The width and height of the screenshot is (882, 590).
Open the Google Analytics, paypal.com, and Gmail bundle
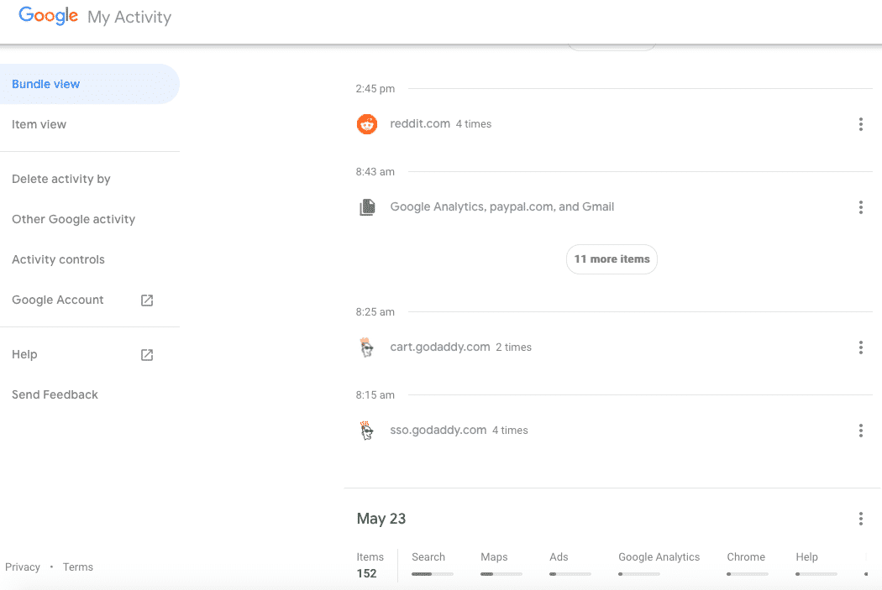(501, 206)
